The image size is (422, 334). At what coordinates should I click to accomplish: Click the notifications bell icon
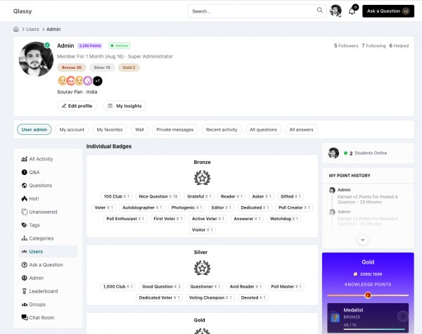click(352, 11)
